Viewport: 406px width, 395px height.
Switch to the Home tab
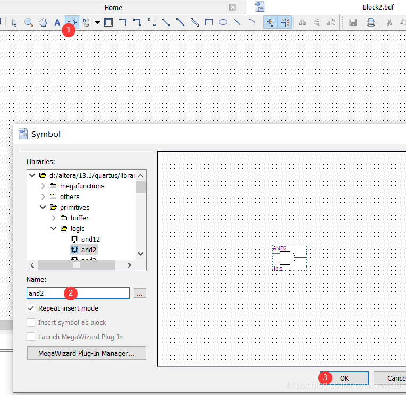click(x=113, y=8)
